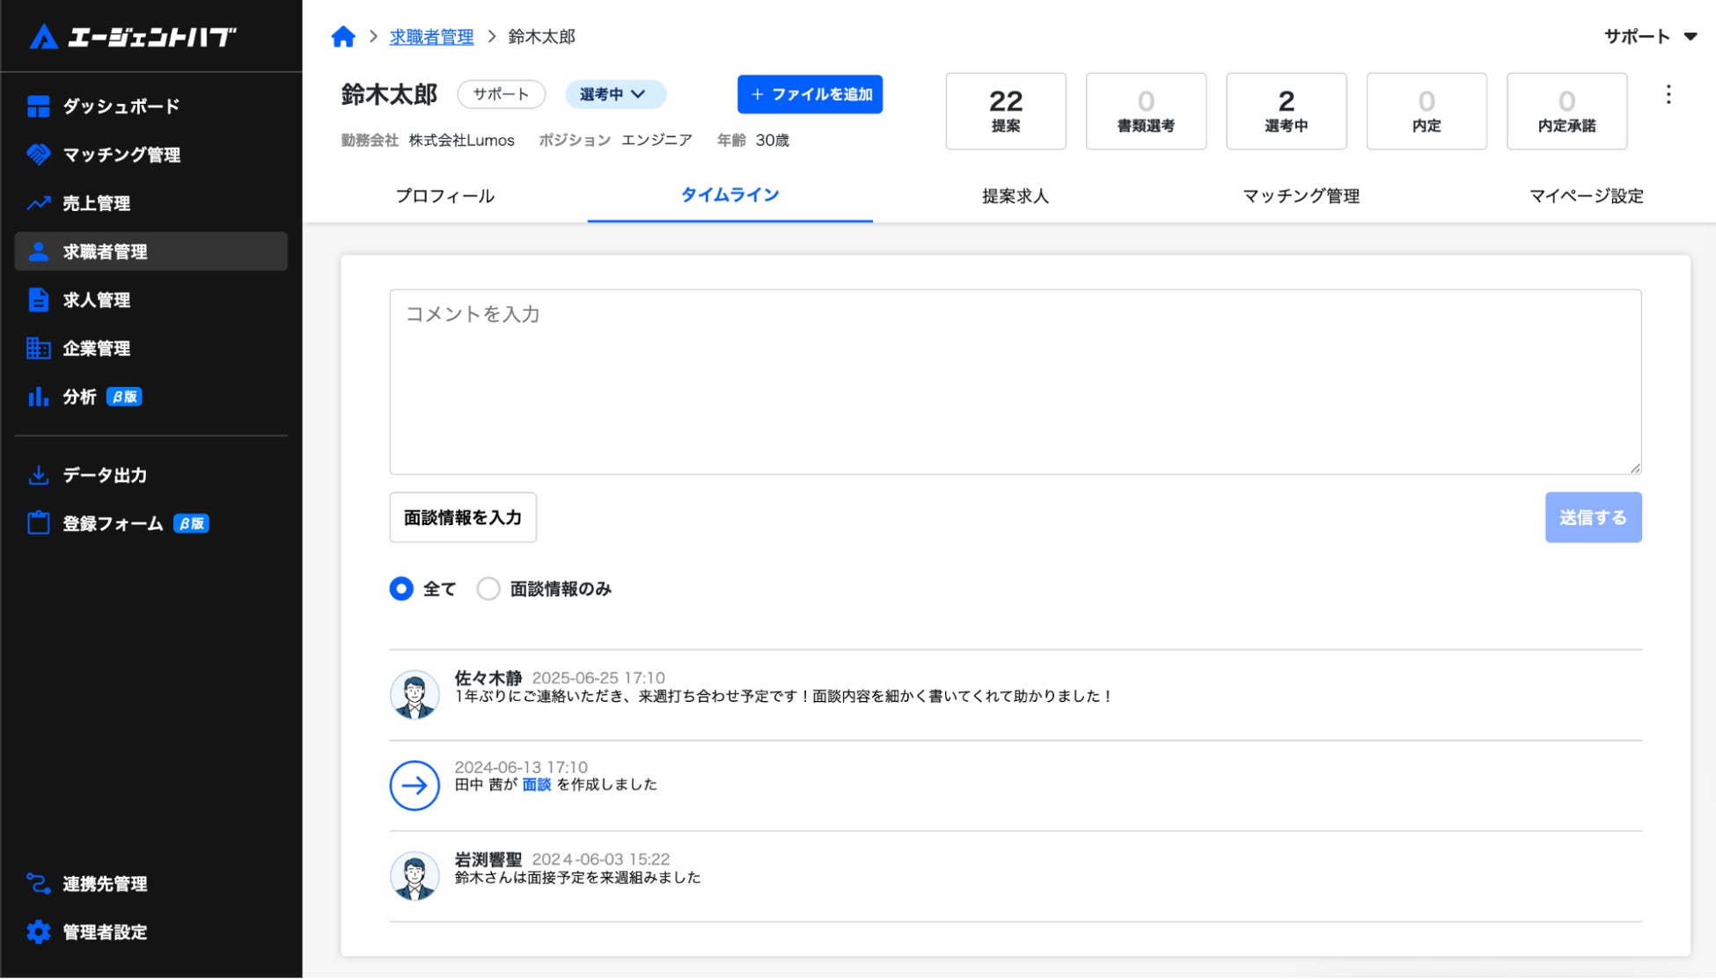Open the three-dot more options menu
1716x979 pixels.
pyautogui.click(x=1668, y=95)
